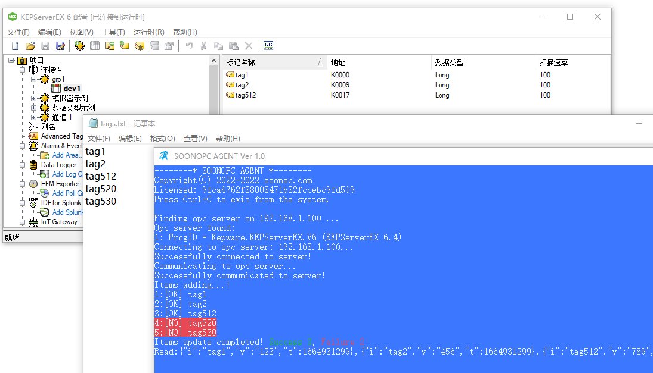The height and width of the screenshot is (373, 653).
Task: Click the New Device toolbar icon
Action: [95, 46]
